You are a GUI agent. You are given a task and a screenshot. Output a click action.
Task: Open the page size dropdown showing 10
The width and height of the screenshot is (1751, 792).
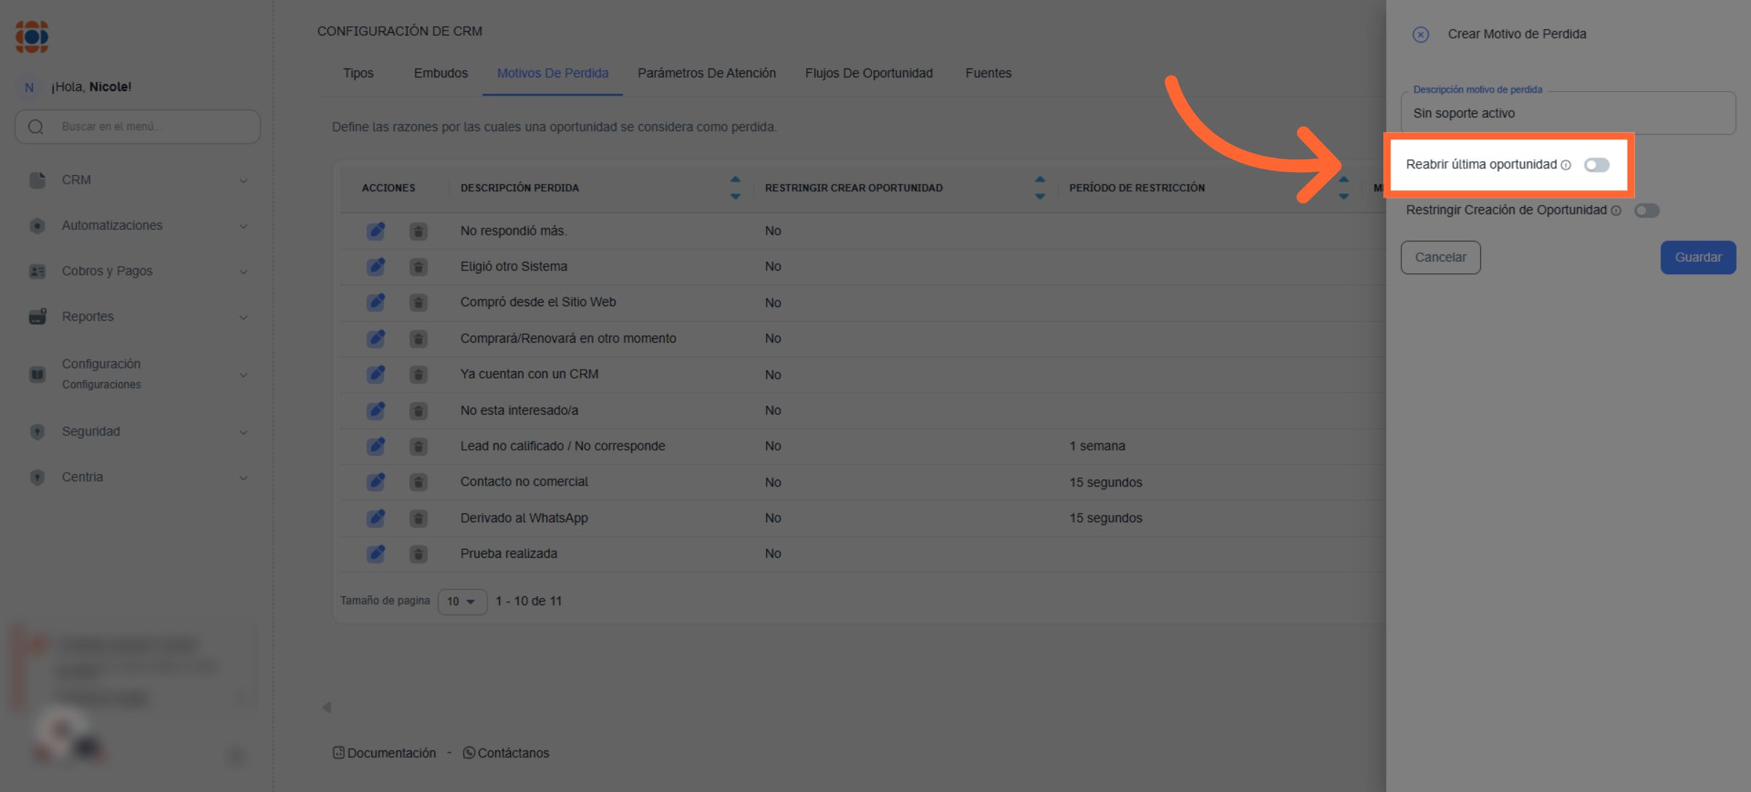coord(462,602)
